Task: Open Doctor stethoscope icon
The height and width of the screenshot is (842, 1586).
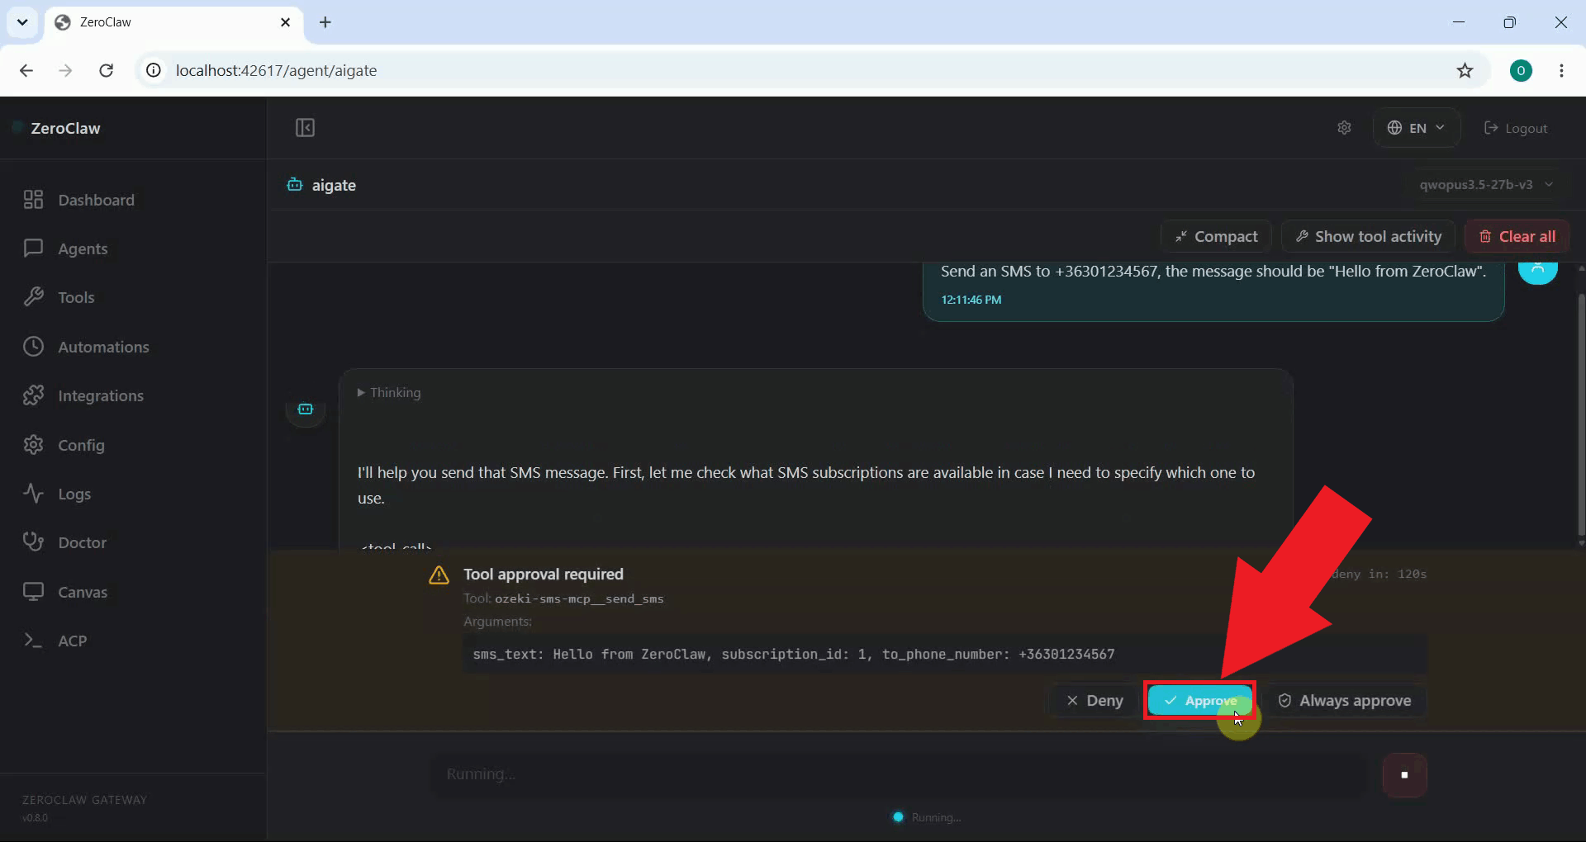Action: click(x=33, y=542)
